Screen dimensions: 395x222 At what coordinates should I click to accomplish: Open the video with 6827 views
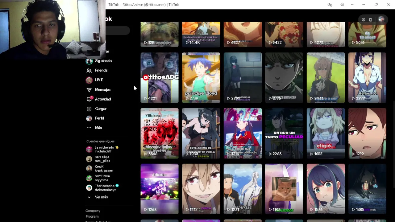tap(243, 35)
